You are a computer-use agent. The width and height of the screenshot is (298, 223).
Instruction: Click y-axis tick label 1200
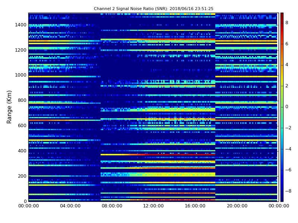coord(21,50)
